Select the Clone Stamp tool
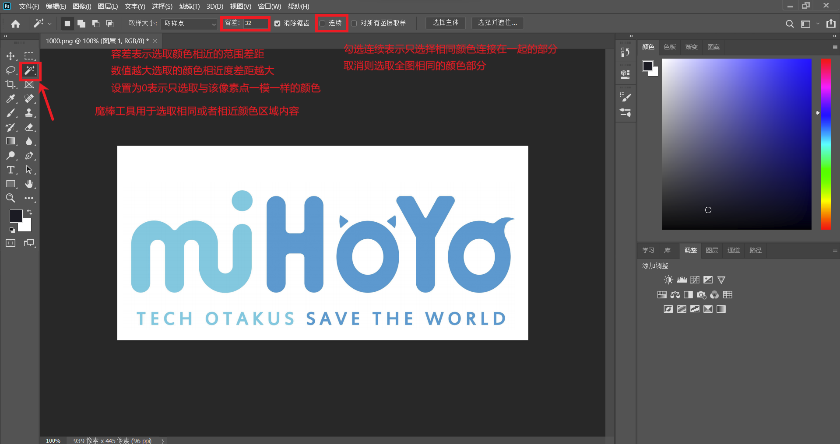This screenshot has height=444, width=840. tap(29, 113)
